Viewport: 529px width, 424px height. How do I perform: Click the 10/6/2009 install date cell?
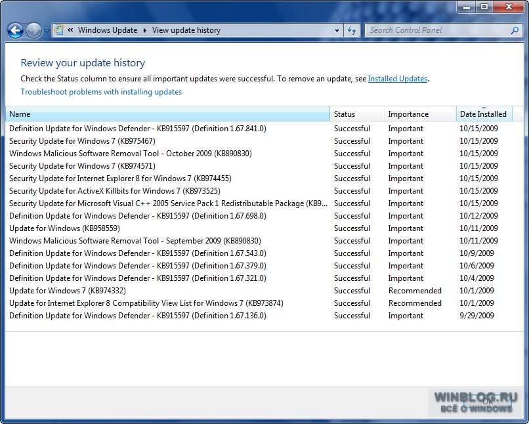tap(476, 266)
